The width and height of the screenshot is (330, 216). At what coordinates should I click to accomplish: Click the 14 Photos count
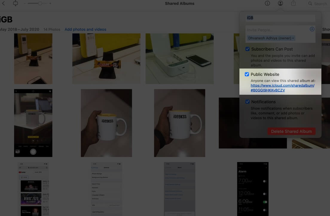(x=52, y=29)
